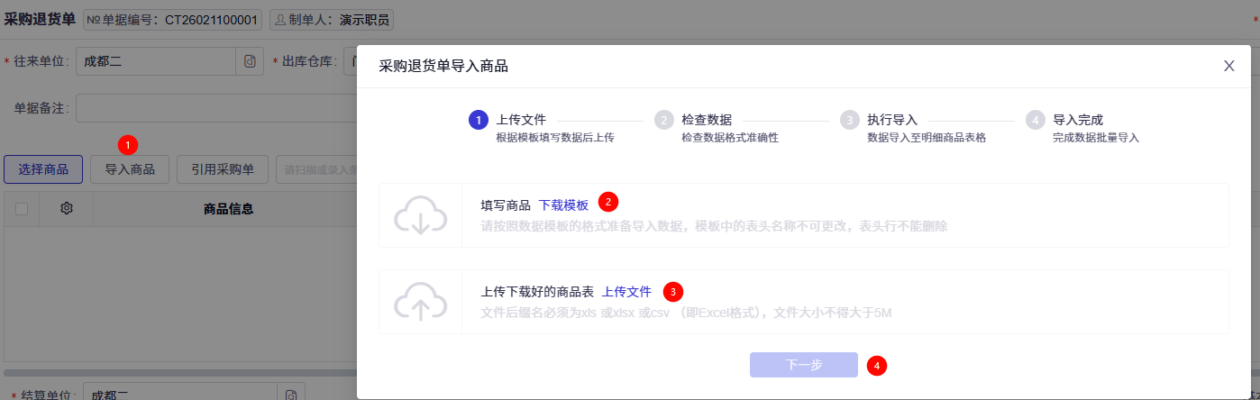Click the step 1 上传文件 circle

(479, 120)
